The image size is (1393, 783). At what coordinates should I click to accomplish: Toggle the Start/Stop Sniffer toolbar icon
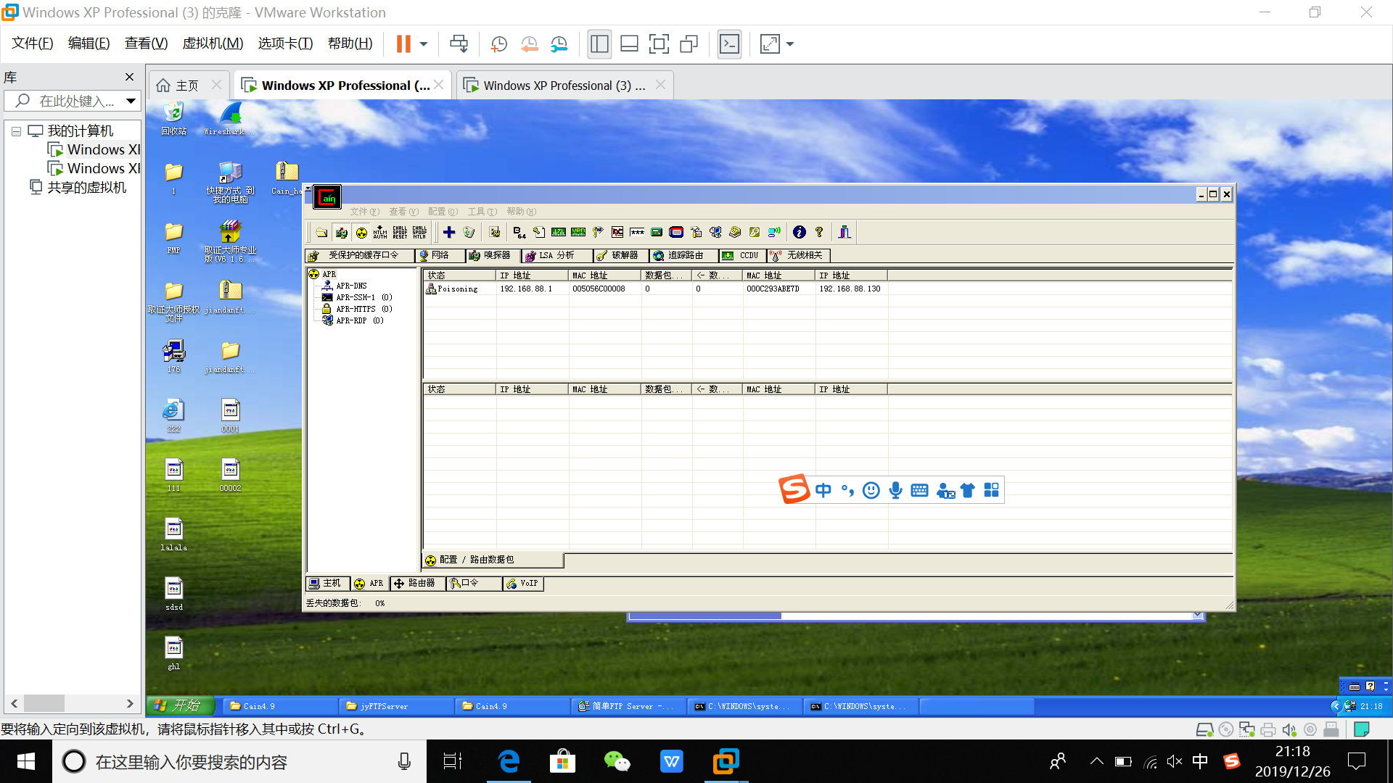coord(342,233)
